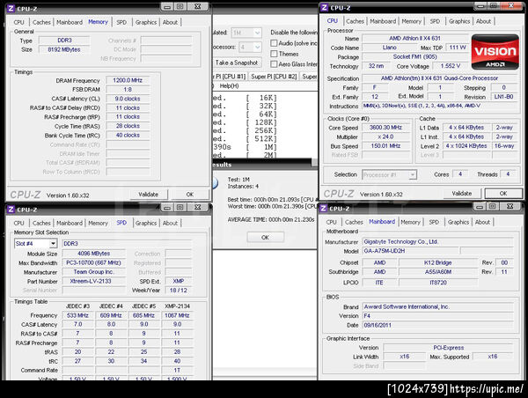Minimize the CPU-Z Memory window

click(x=167, y=7)
